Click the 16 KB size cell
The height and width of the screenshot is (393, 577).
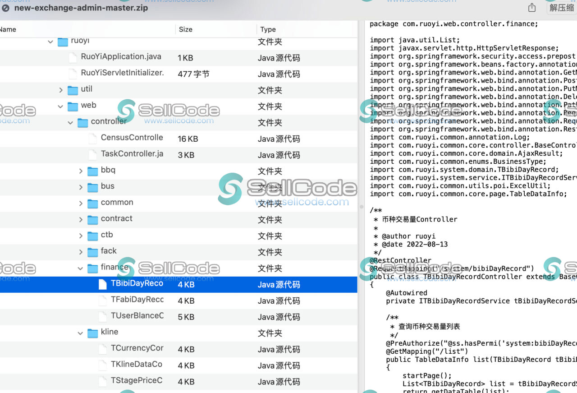click(188, 139)
